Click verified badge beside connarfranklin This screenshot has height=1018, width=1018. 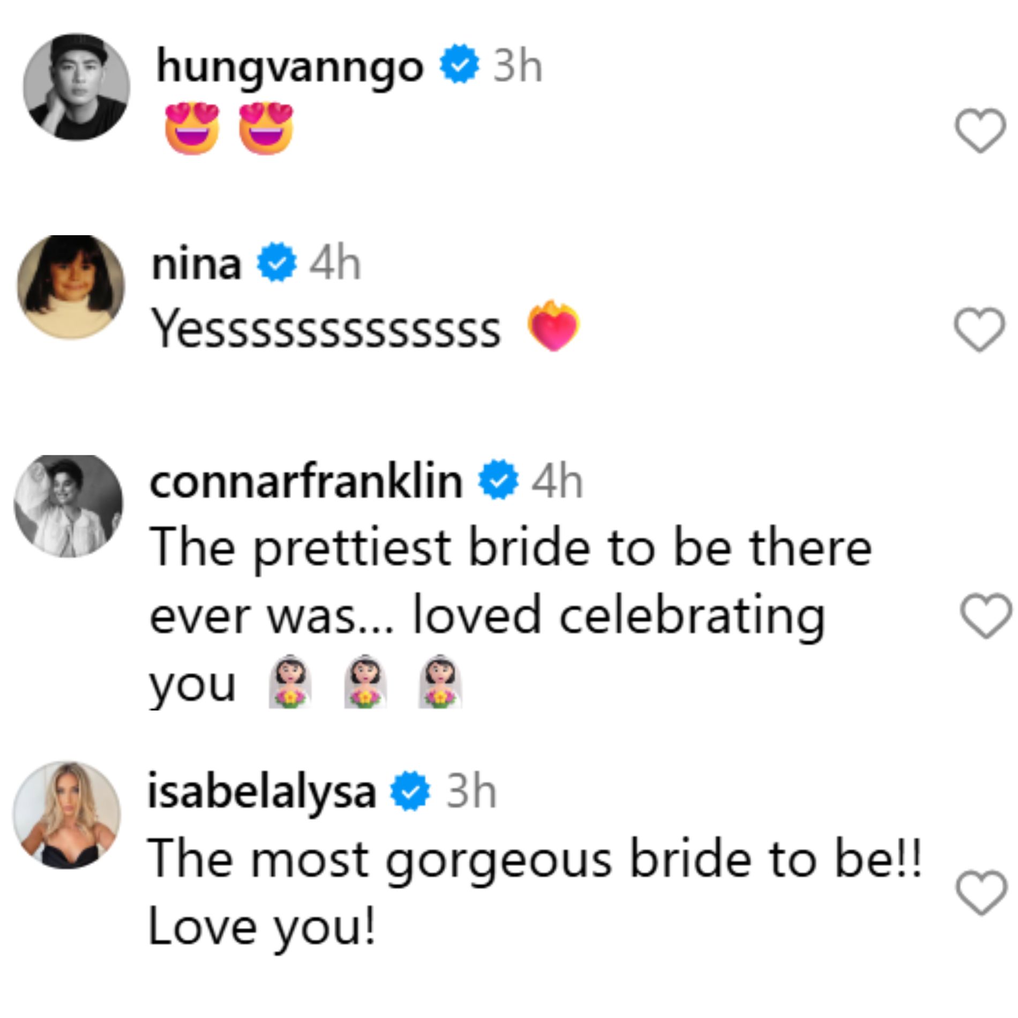click(498, 480)
